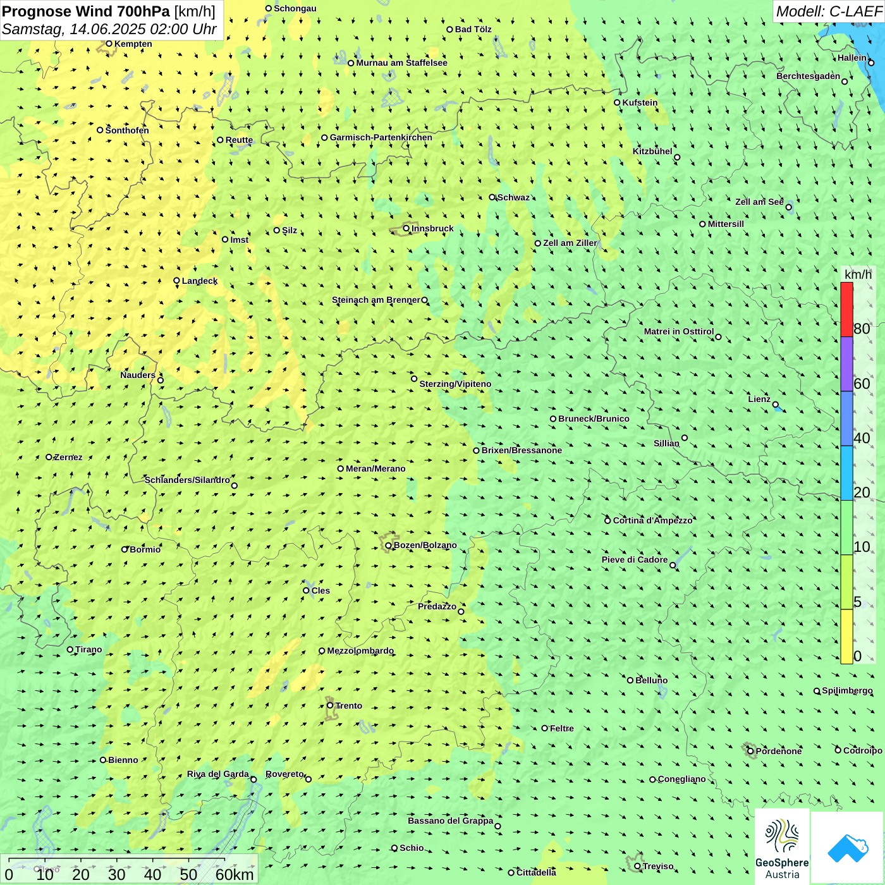Click the 'Zell am Ziller' label
This screenshot has width=885, height=885.
(x=570, y=243)
